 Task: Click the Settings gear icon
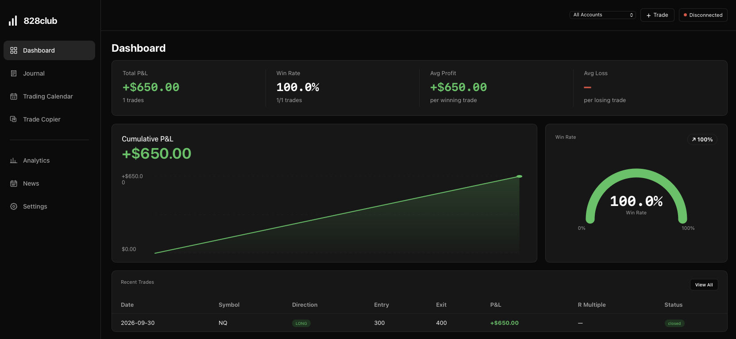point(14,206)
